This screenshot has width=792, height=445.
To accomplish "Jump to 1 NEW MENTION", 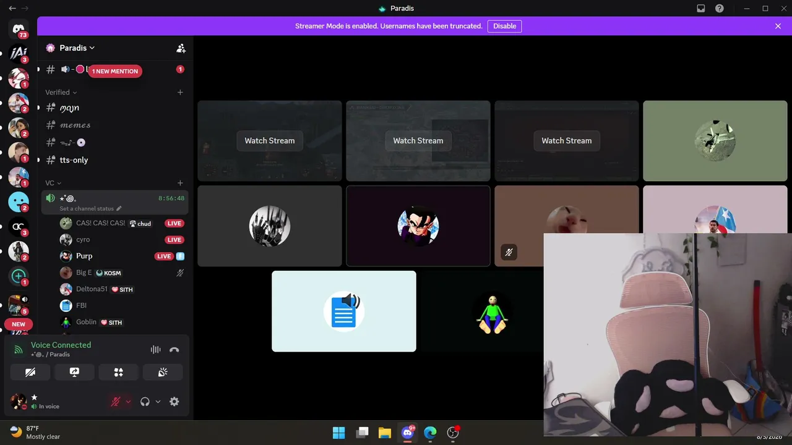I will pos(115,71).
